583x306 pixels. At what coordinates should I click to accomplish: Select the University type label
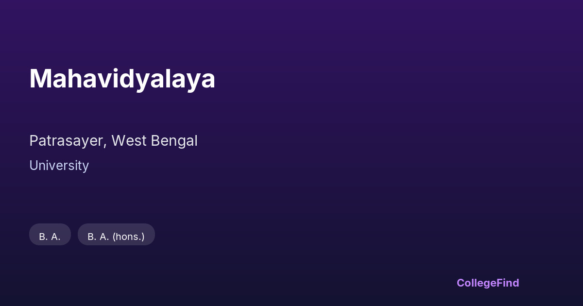59,166
